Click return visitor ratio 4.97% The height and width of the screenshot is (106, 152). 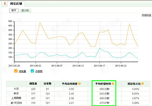(x=136, y=98)
